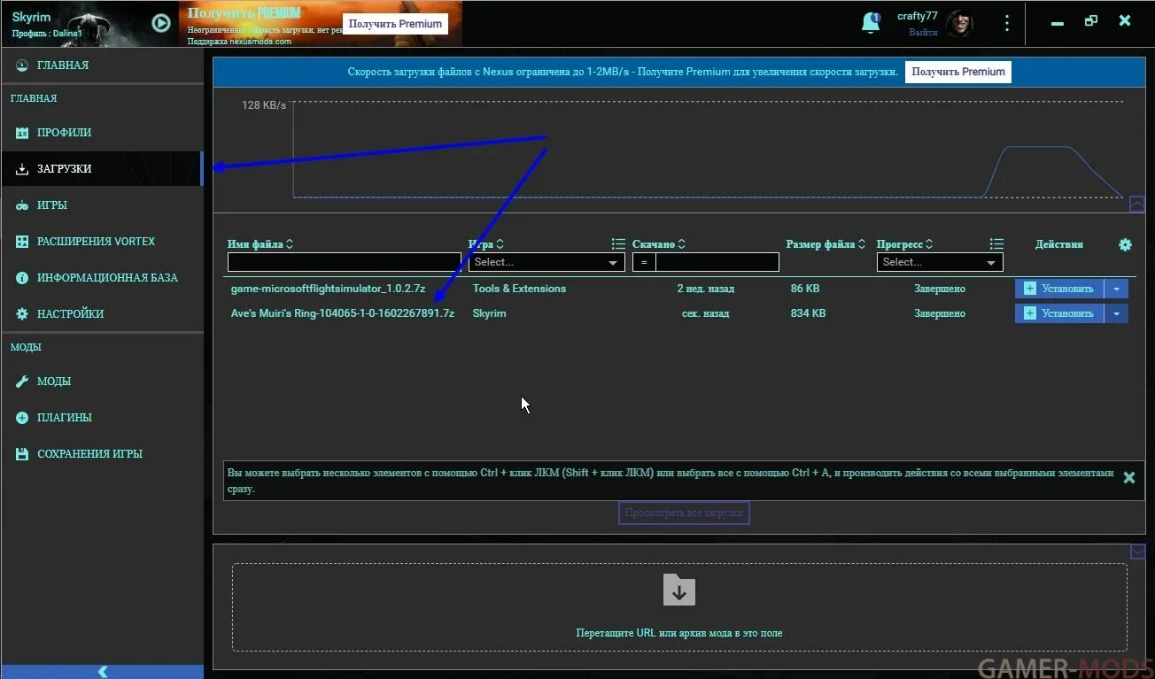Click the Tools & Extensions cell
The height and width of the screenshot is (679, 1155).
(519, 289)
